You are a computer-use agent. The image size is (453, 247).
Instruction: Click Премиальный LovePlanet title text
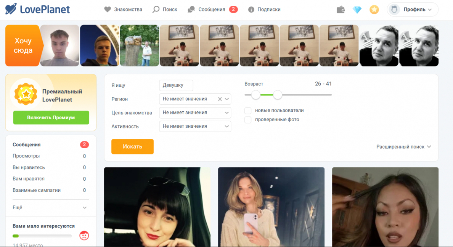pos(62,96)
